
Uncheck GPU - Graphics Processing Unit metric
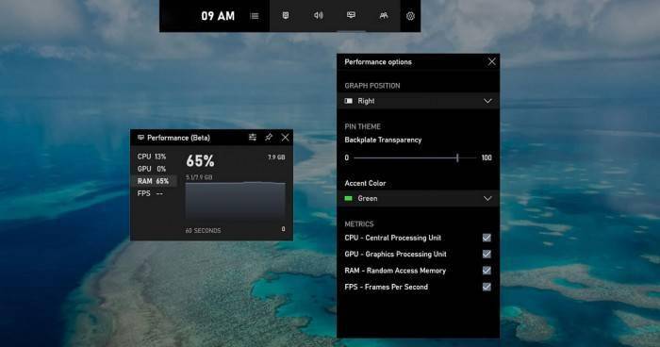[x=487, y=254]
